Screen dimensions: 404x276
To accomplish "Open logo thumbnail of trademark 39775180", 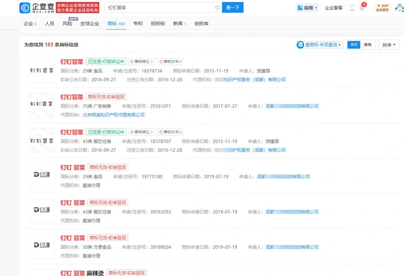I will pos(42,176).
